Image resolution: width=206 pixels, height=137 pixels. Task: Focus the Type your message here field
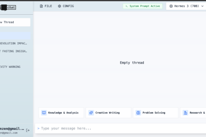point(121,128)
